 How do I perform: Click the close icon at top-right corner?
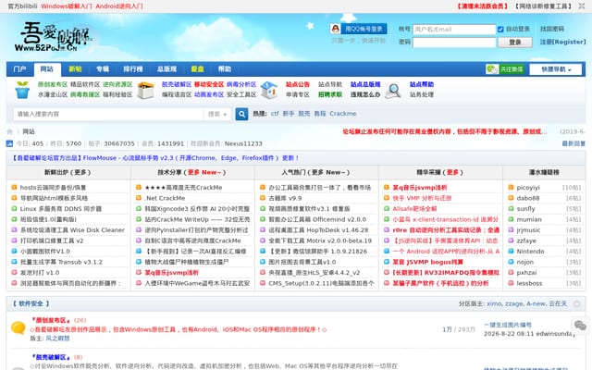pyautogui.click(x=582, y=6)
